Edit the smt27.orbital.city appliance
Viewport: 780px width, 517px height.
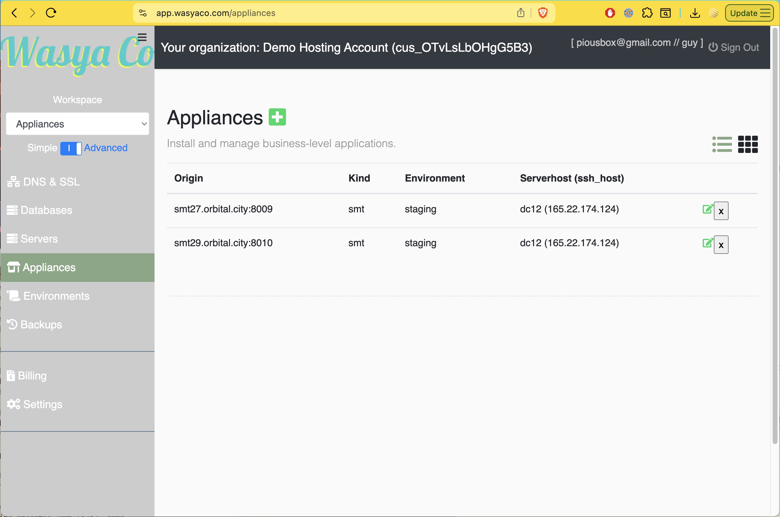708,209
